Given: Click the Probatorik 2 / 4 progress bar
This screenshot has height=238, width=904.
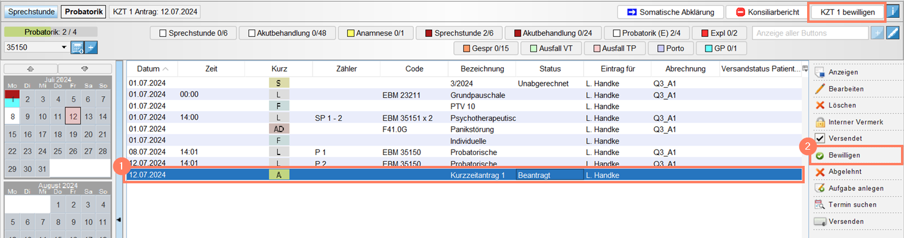Looking at the screenshot, I should pyautogui.click(x=51, y=32).
